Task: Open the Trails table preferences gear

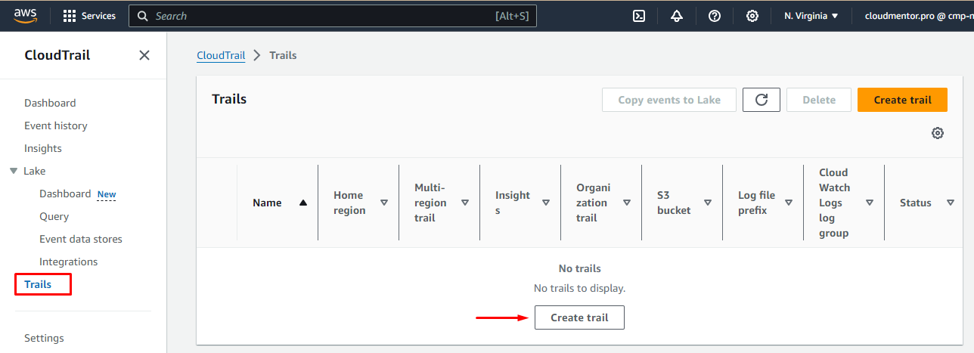Action: (938, 133)
